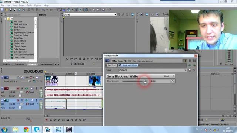Click Pause button in the trimmer window
The height and width of the screenshot is (133, 237).
80,59
